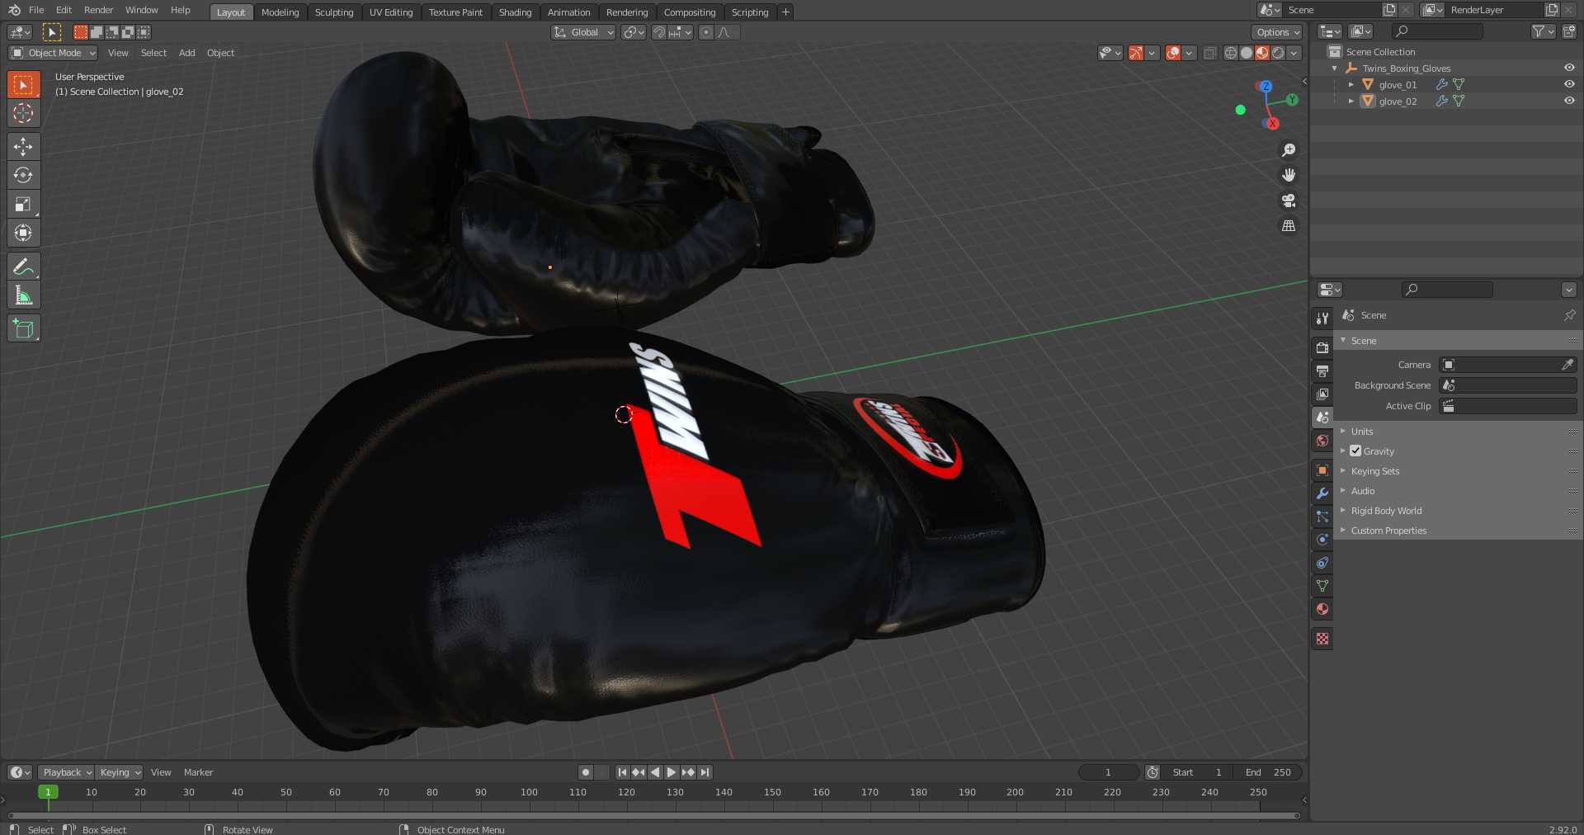
Task: Play animation forward
Action: point(671,772)
